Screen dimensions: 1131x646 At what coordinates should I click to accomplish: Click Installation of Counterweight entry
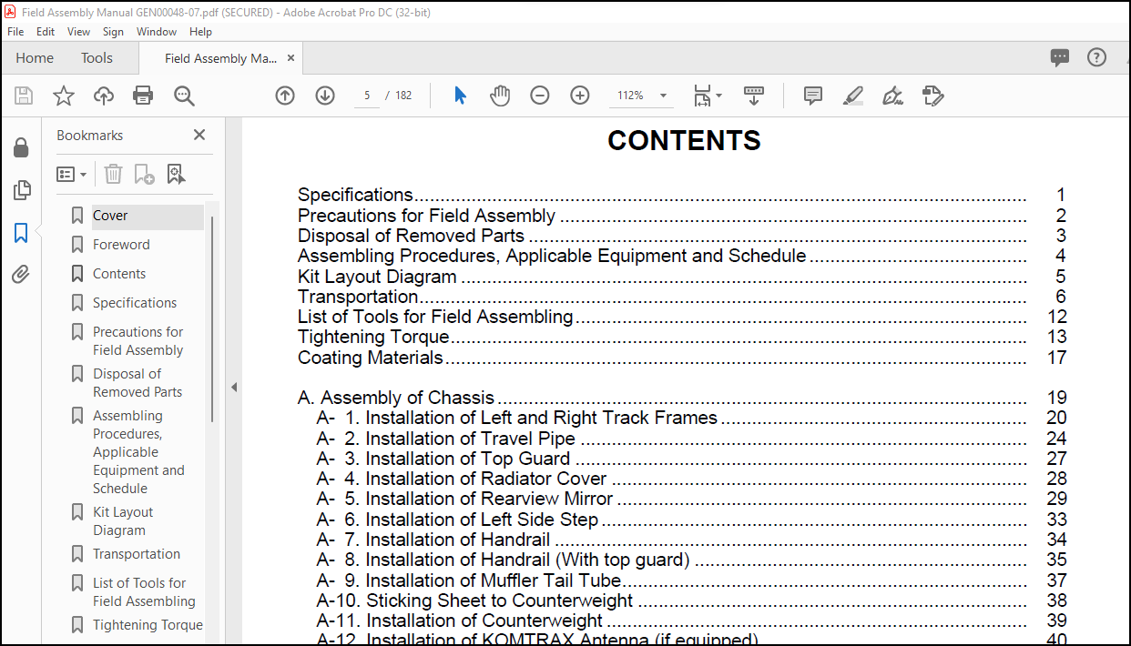(x=691, y=621)
